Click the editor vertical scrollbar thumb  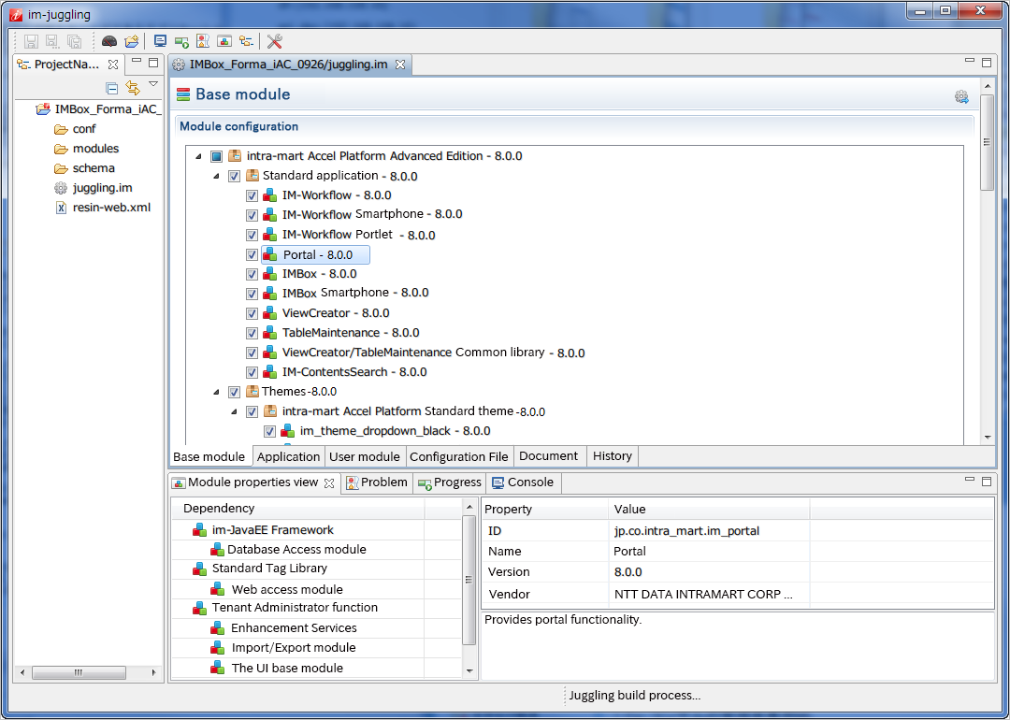[x=987, y=142]
